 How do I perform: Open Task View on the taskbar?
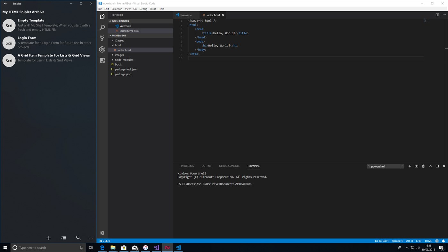(91, 248)
